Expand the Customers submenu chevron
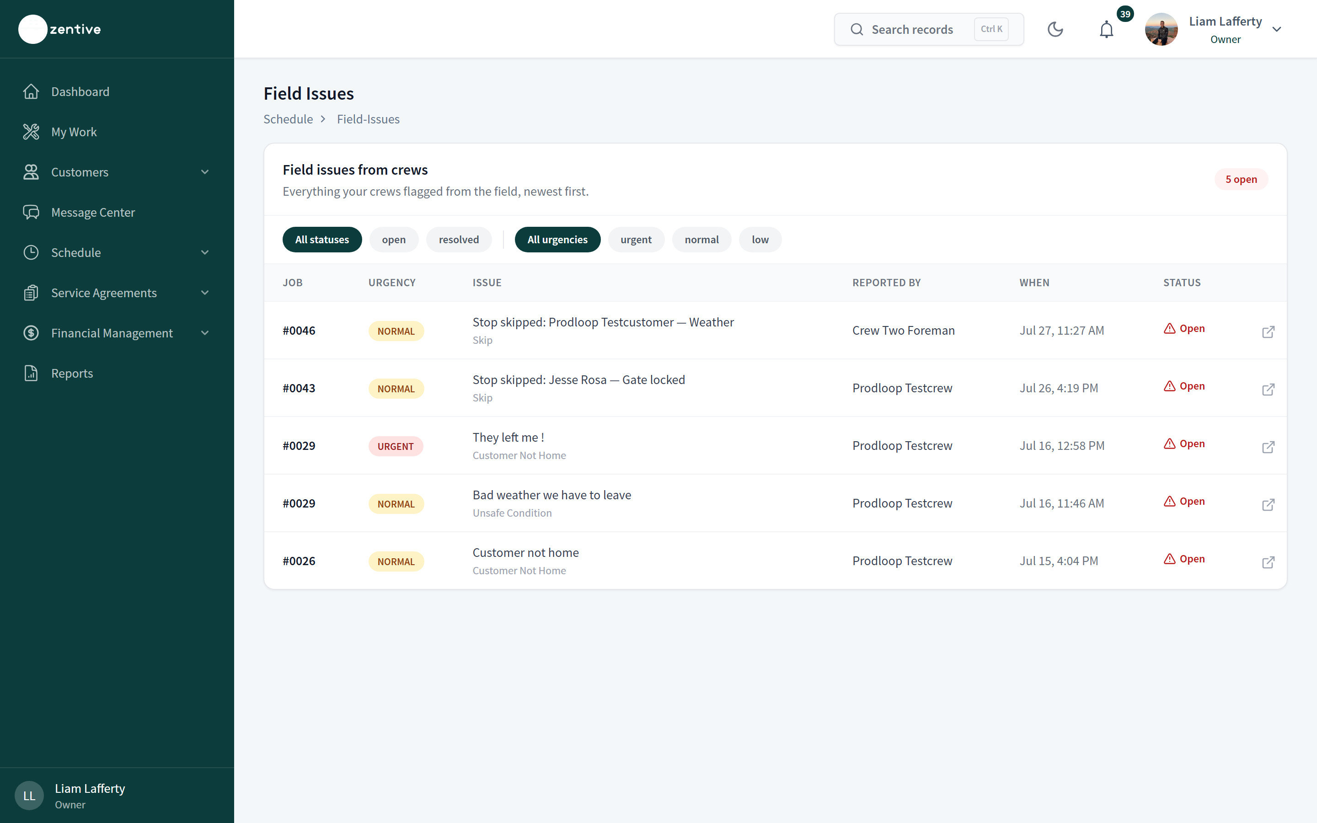Image resolution: width=1317 pixels, height=823 pixels. [x=205, y=172]
